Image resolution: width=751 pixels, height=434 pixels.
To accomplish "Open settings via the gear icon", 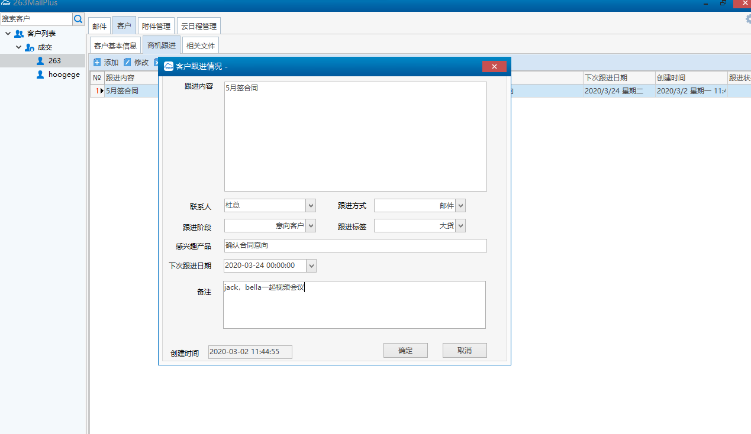I will pos(748,19).
